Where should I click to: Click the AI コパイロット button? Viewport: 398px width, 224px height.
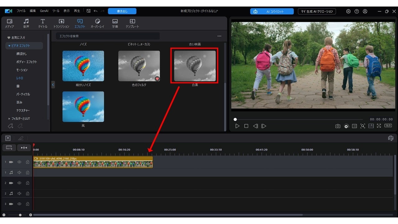pyautogui.click(x=272, y=11)
